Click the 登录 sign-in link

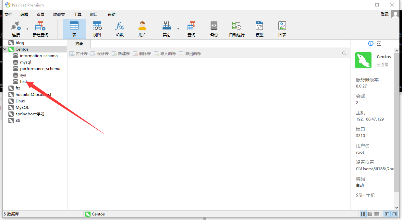click(x=385, y=14)
